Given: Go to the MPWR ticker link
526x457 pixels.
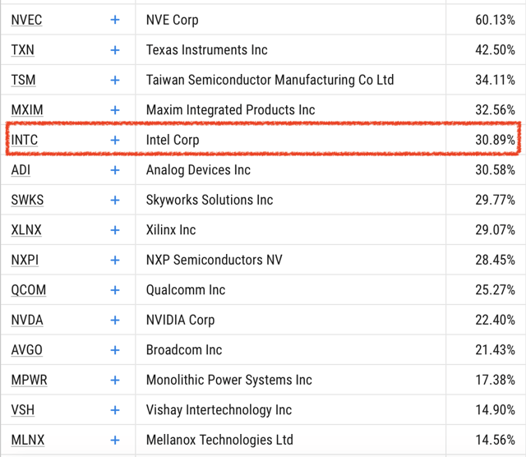Looking at the screenshot, I should pos(30,381).
